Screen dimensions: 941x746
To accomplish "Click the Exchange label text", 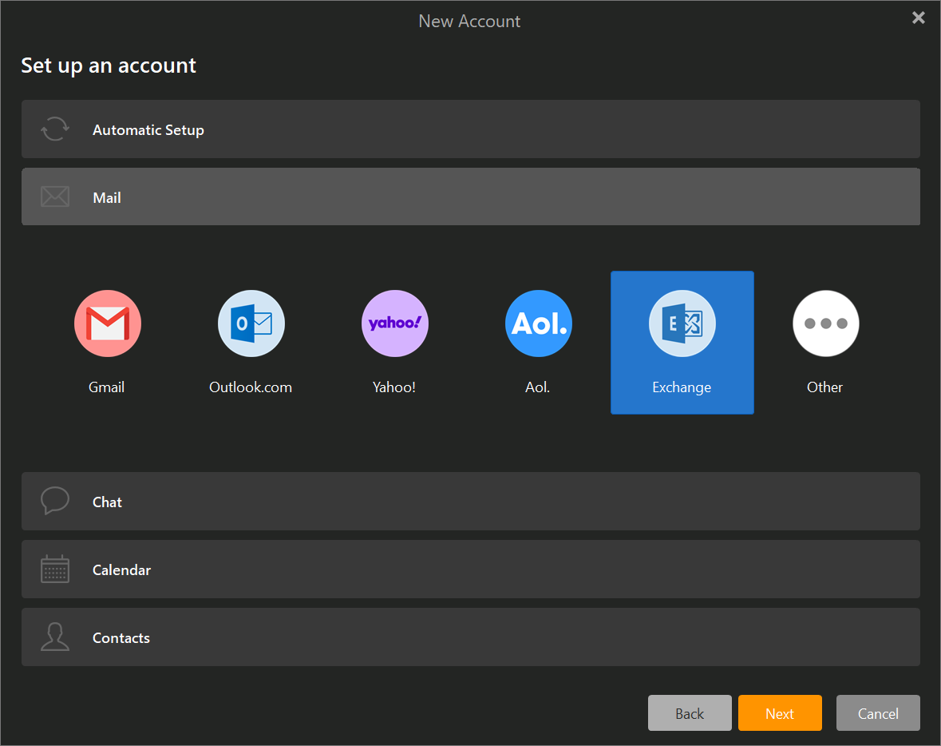I will [x=682, y=388].
